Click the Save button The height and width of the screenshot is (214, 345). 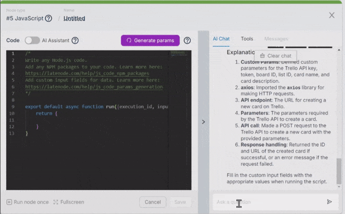180,202
